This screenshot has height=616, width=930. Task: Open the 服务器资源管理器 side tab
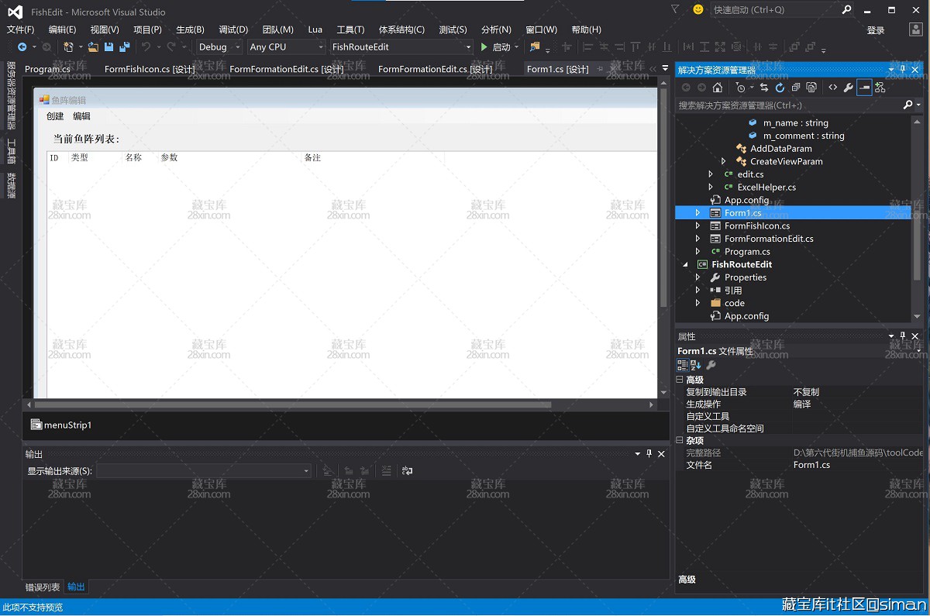11,95
